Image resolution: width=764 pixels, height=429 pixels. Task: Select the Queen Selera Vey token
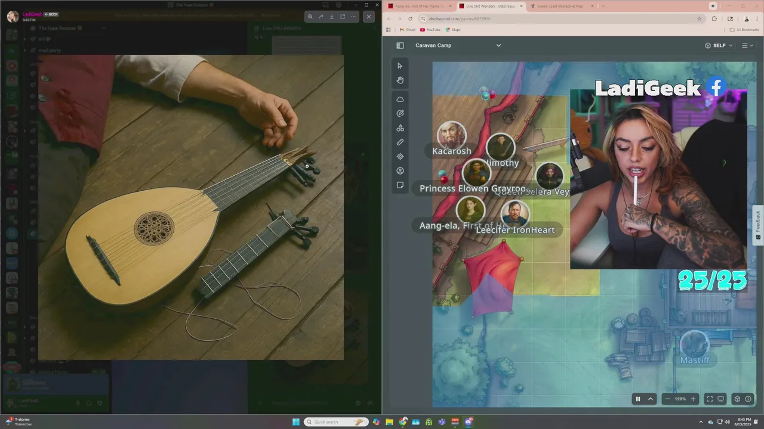coord(550,176)
